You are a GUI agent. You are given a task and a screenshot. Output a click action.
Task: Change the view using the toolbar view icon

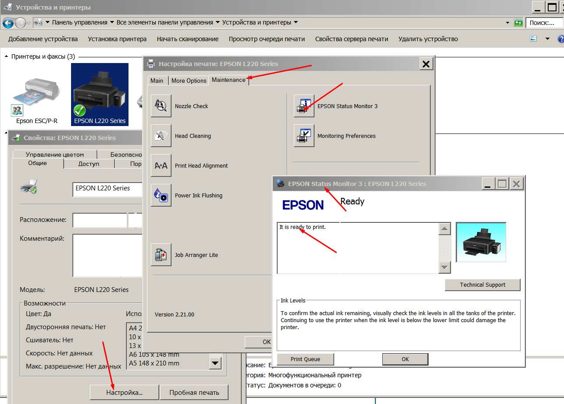point(533,39)
